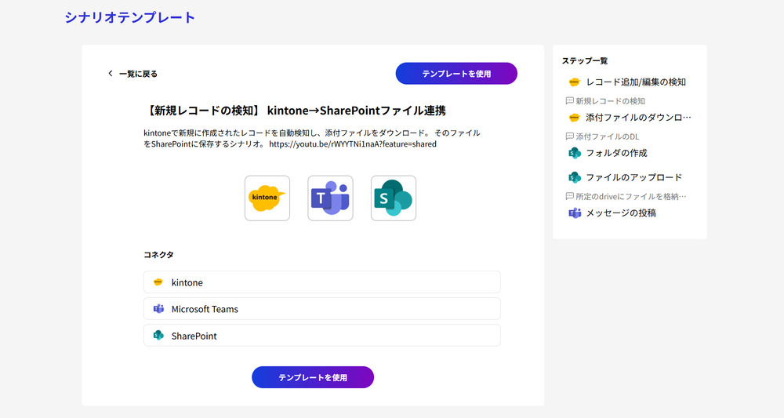
Task: Click the small Teams icon in connector list
Action: pos(158,308)
